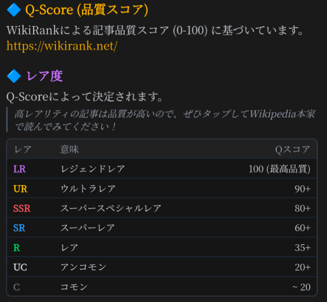Select the purple LR rarity label
The image size is (327, 302).
click(20, 169)
